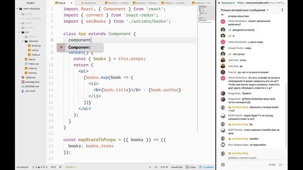This screenshot has width=303, height=170.
Task: Click the JS icon beside store.js
Action: click(26, 73)
